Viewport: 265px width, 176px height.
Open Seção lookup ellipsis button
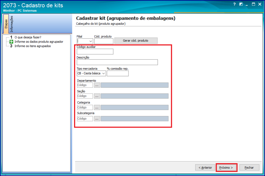pos(97,96)
